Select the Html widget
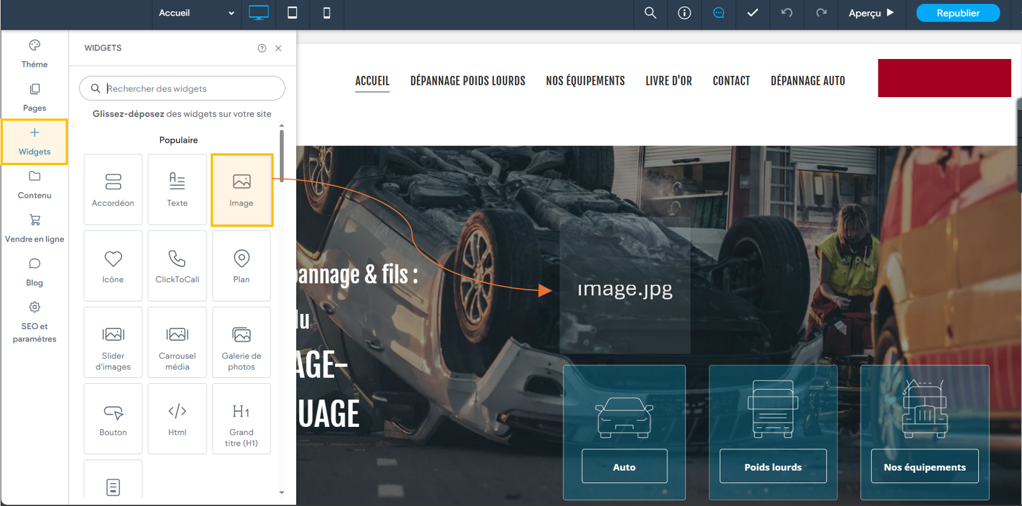The height and width of the screenshot is (506, 1022). [177, 418]
